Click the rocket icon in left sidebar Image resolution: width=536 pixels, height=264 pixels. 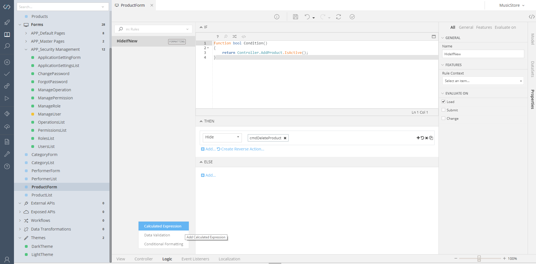tap(7, 22)
